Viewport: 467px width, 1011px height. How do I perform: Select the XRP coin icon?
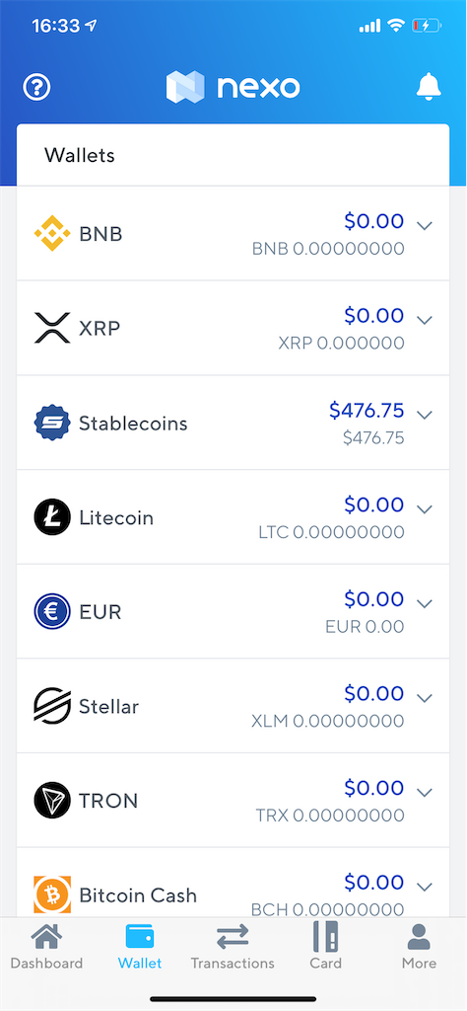click(52, 328)
